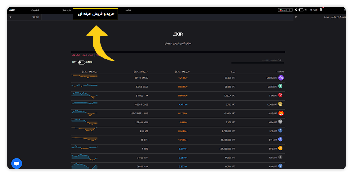Click the price 0.3404 IRT
The image size is (353, 176).
pos(230,113)
